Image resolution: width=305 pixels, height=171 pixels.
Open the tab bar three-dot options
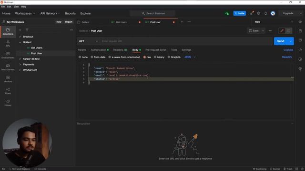(189, 22)
